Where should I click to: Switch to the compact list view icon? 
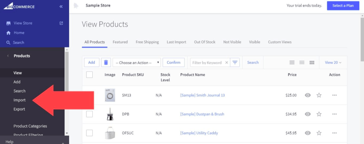coord(302,62)
